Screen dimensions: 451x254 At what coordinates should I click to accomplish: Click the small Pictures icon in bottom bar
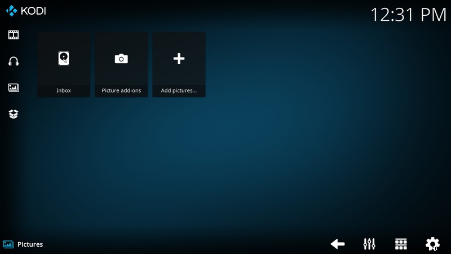click(8, 244)
